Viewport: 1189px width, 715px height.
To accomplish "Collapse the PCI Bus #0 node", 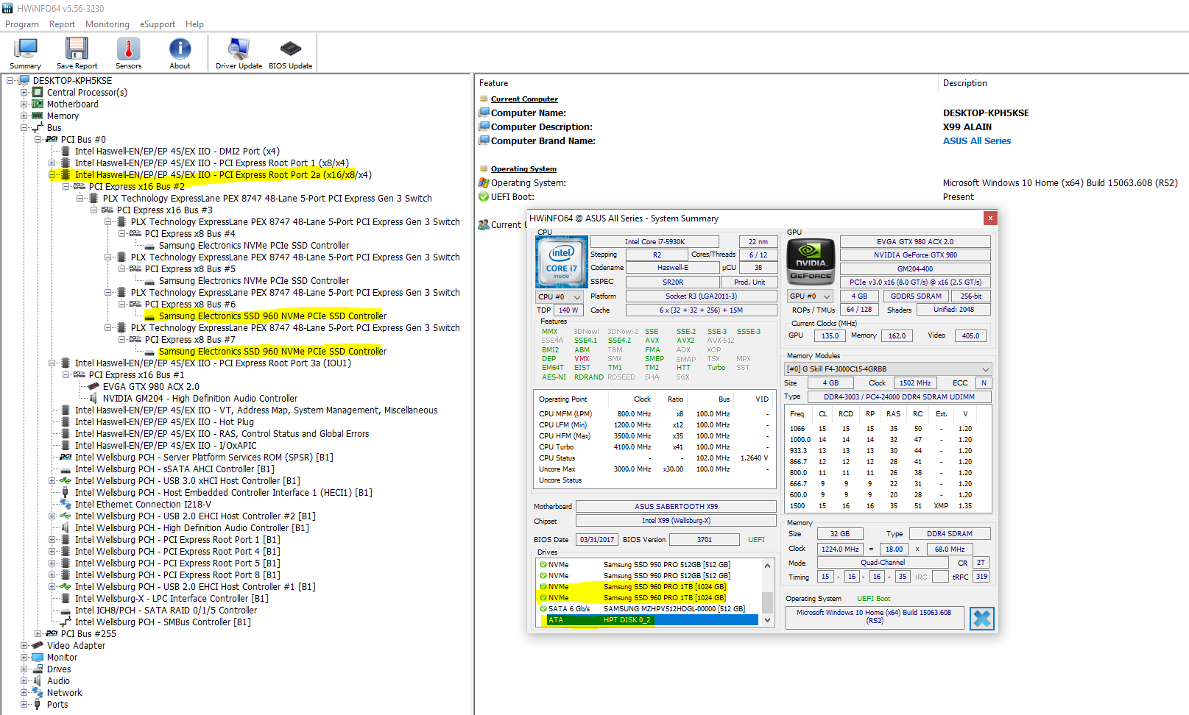I will coord(38,140).
